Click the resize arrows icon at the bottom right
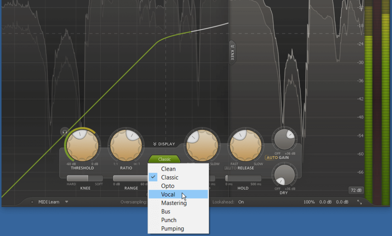Image resolution: width=392 pixels, height=236 pixels. pyautogui.click(x=360, y=202)
